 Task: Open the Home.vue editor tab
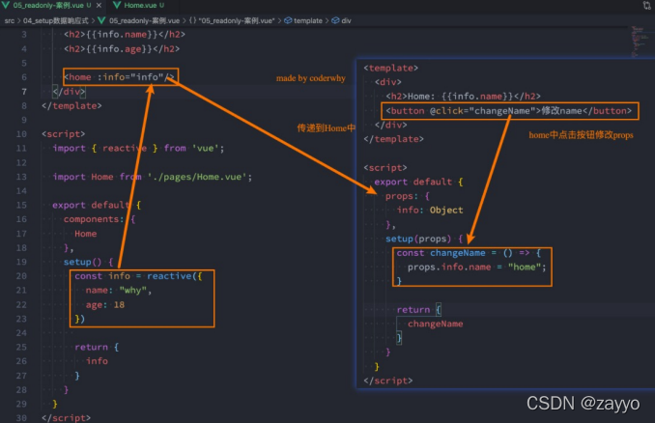[x=140, y=6]
